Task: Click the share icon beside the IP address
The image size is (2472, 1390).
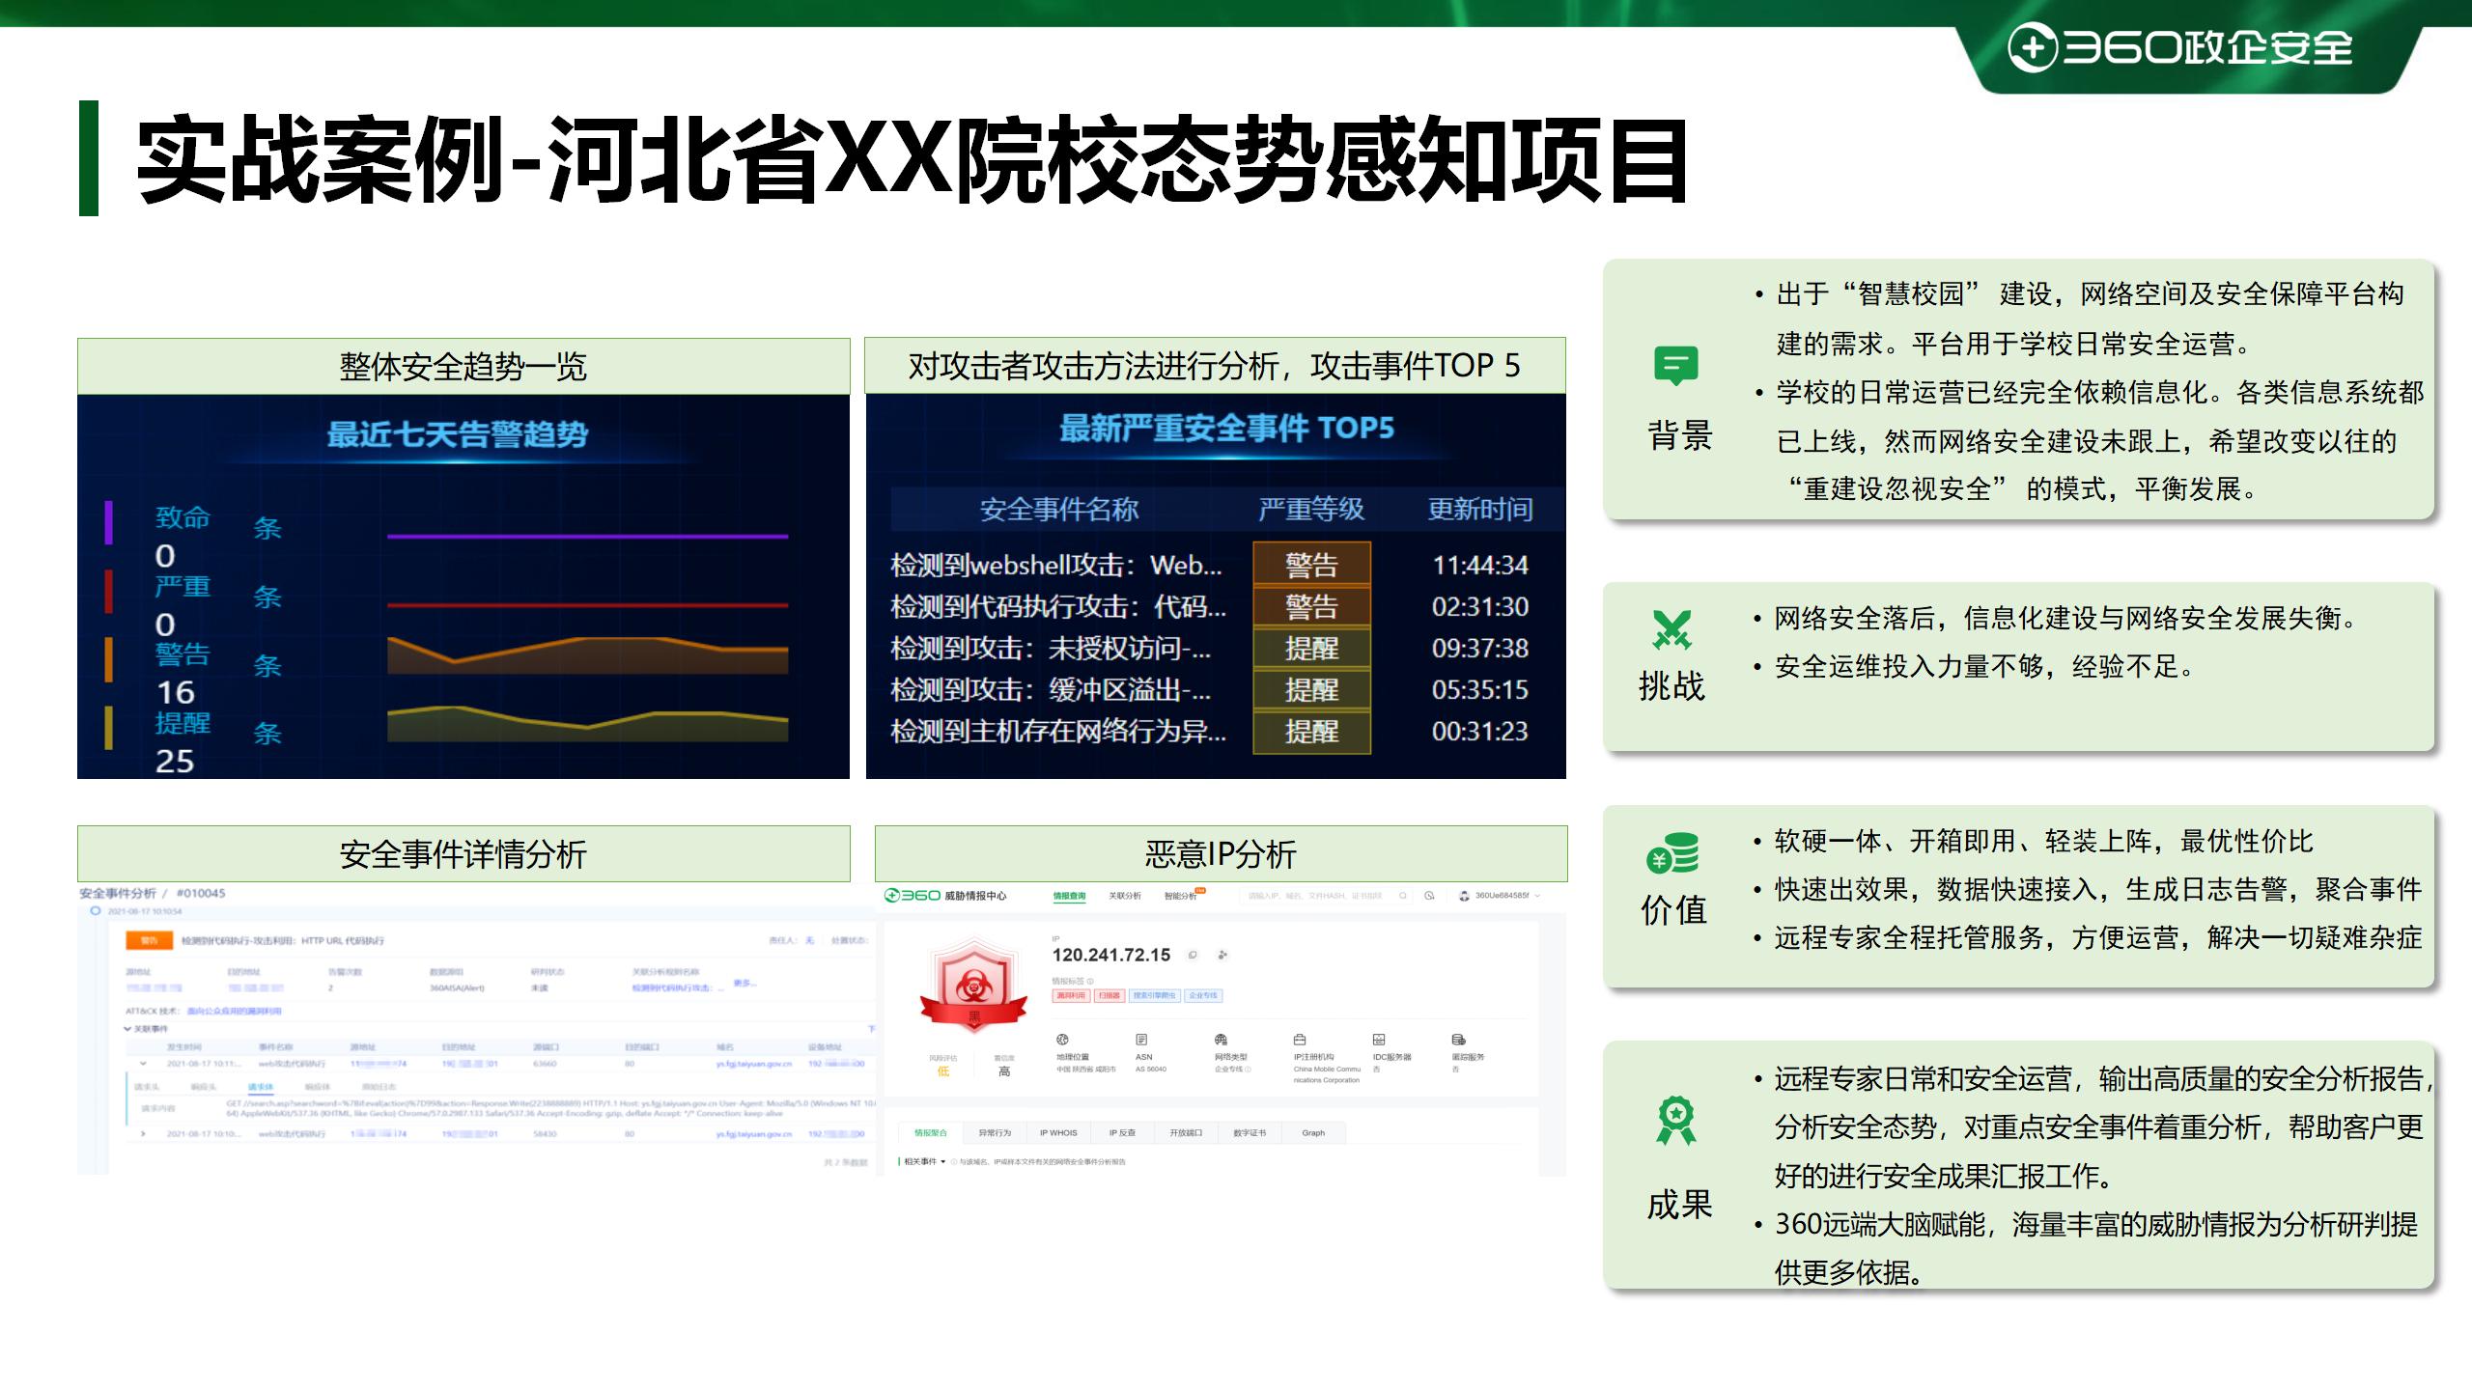Action: pyautogui.click(x=1222, y=955)
